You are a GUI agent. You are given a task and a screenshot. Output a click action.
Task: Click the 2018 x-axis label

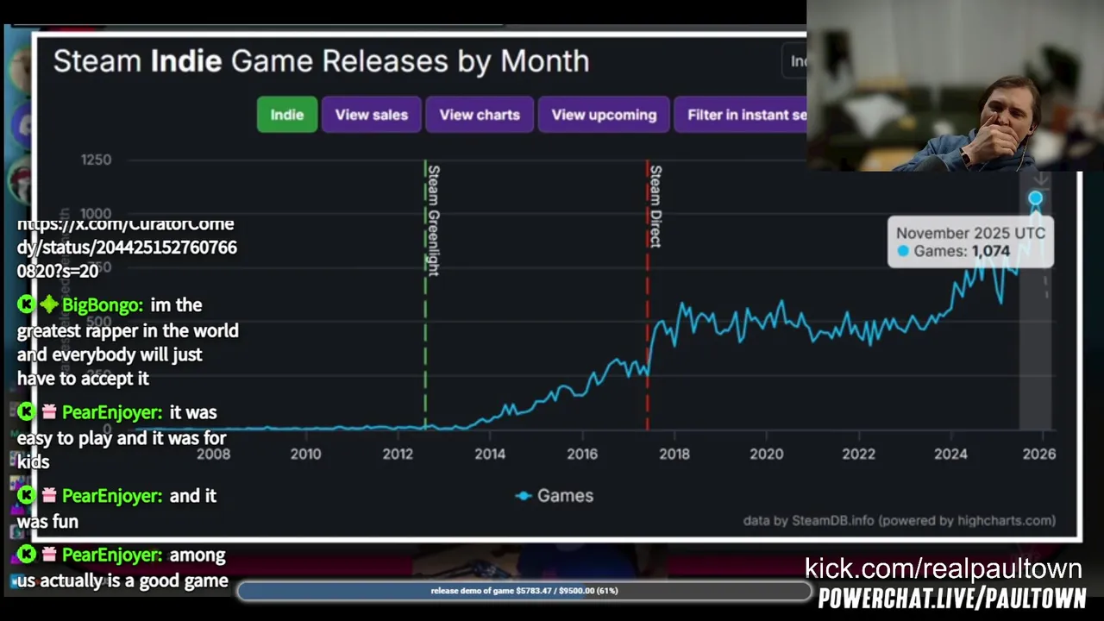pos(674,454)
